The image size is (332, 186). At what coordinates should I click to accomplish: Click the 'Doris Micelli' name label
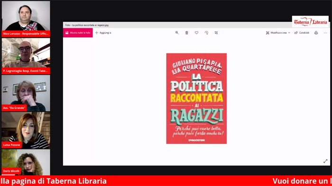11,171
